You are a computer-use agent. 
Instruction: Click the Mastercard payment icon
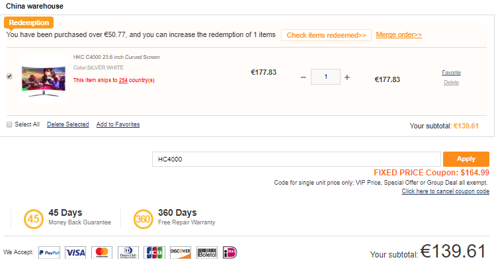pos(101,252)
